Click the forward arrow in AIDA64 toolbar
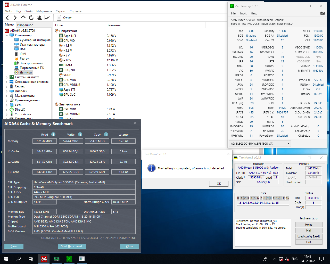 15,18
